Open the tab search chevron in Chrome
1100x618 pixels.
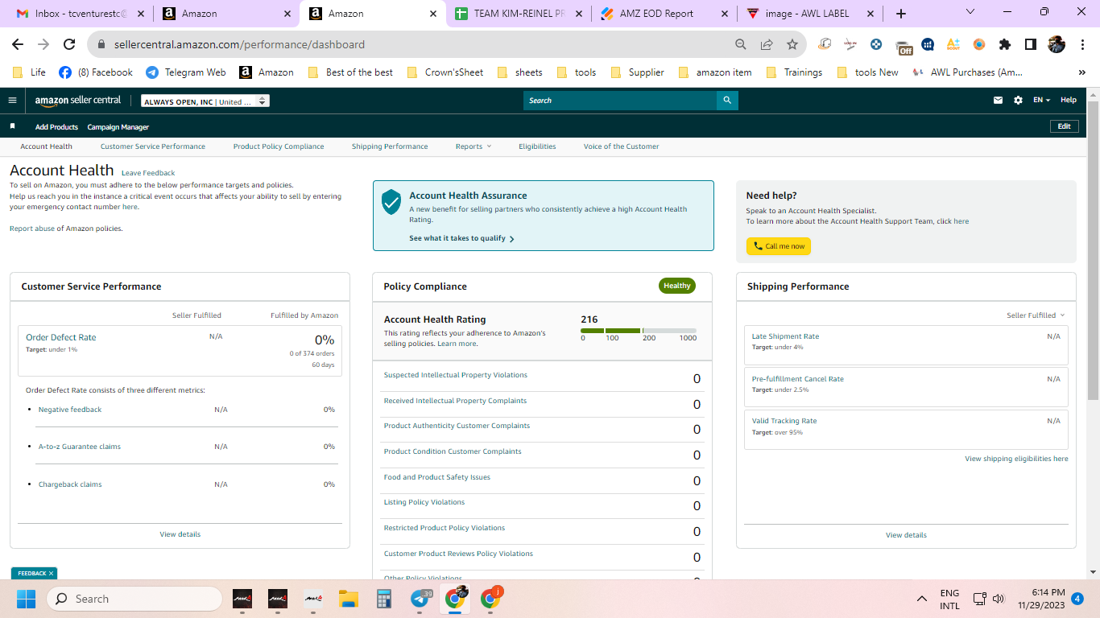[x=970, y=12]
